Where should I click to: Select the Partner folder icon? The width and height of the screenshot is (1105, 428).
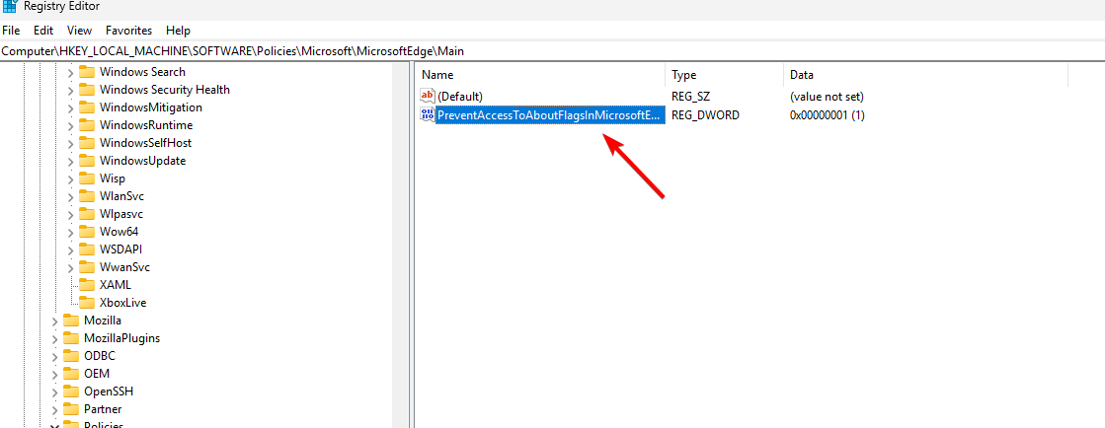click(71, 409)
